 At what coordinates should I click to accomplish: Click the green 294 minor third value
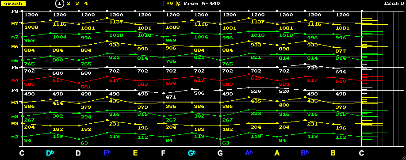[x=86, y=117]
